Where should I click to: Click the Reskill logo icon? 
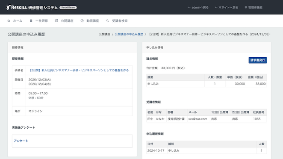8,7
